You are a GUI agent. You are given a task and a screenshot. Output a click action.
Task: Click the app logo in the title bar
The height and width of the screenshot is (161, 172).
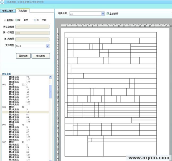[3, 2]
